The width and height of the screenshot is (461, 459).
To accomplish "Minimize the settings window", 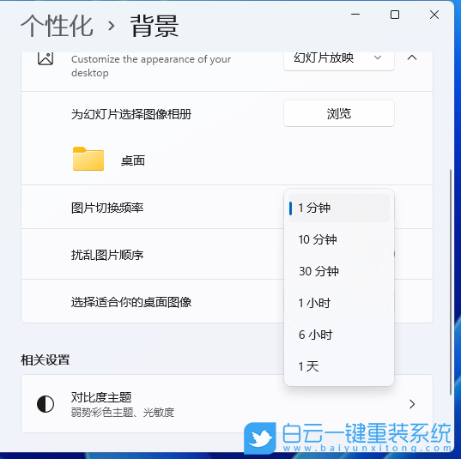I will (355, 15).
